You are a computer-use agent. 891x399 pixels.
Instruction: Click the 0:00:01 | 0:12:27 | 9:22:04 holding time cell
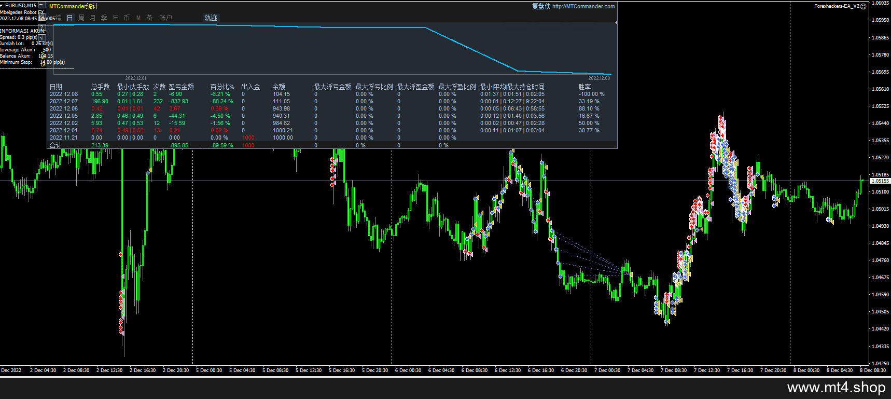pos(512,102)
